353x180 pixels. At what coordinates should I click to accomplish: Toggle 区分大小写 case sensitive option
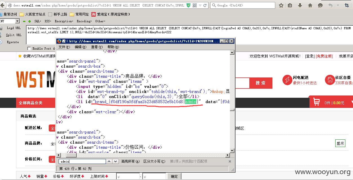click(154, 161)
